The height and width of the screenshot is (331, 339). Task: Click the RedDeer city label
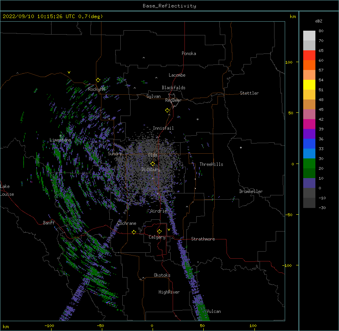pyautogui.click(x=173, y=100)
